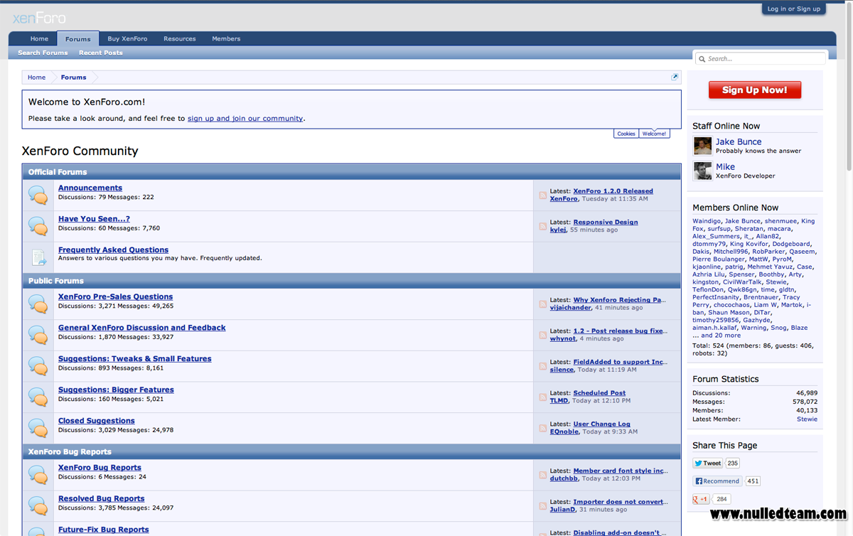This screenshot has height=536, width=853.
Task: Open Search Forums in the sub-navigation
Action: pyautogui.click(x=43, y=53)
